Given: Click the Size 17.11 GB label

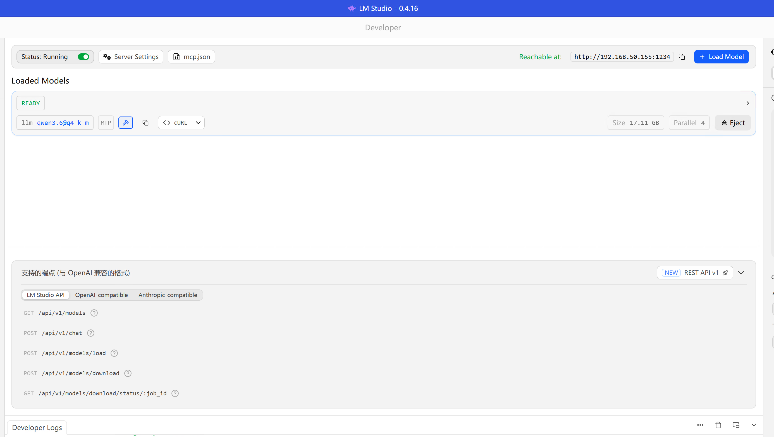Looking at the screenshot, I should pos(636,123).
